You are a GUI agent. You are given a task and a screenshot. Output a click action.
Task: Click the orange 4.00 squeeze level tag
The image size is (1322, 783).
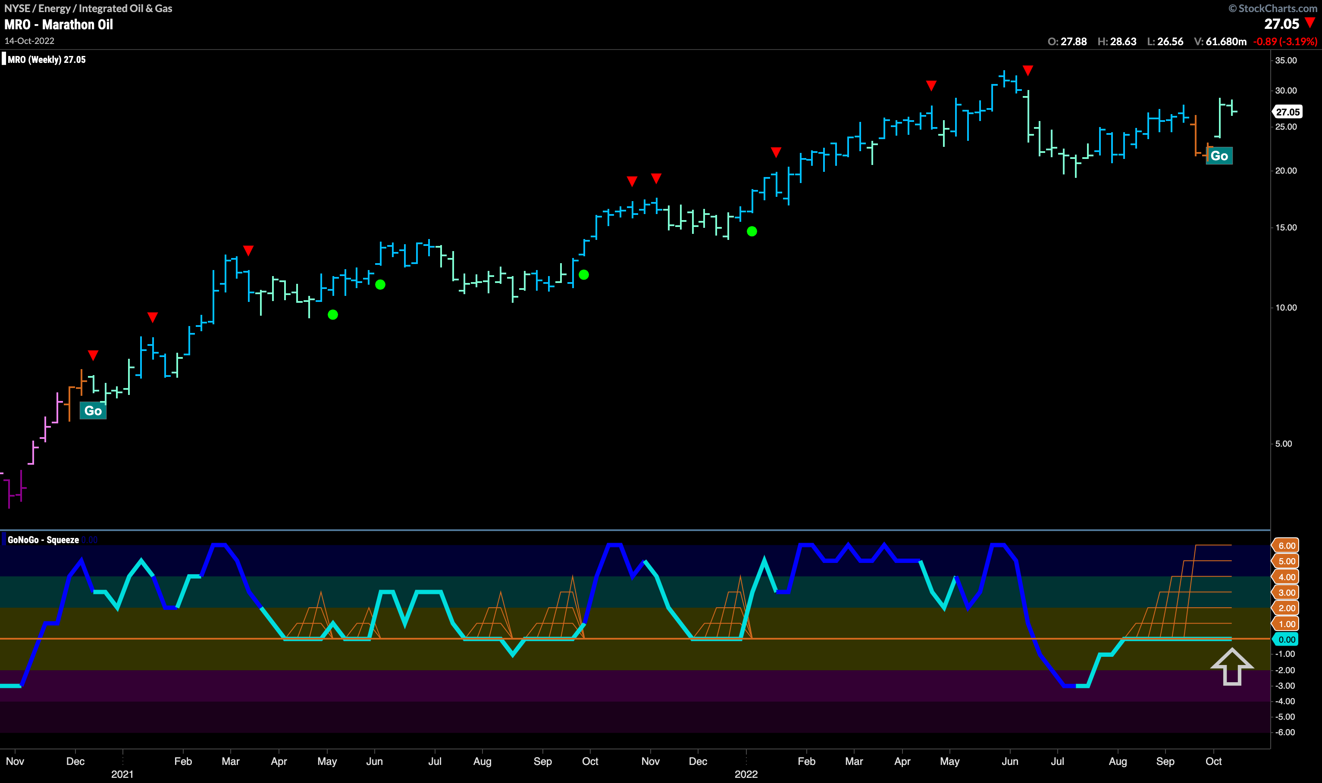[x=1285, y=577]
